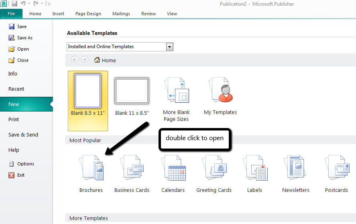Open the Greeting Cards template category
356x224 pixels.
coord(214,174)
